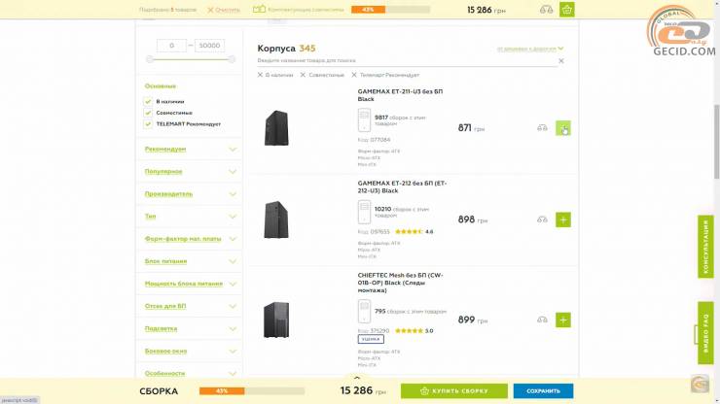
Task: Expand 'Особенности' filter section
Action: point(190,373)
